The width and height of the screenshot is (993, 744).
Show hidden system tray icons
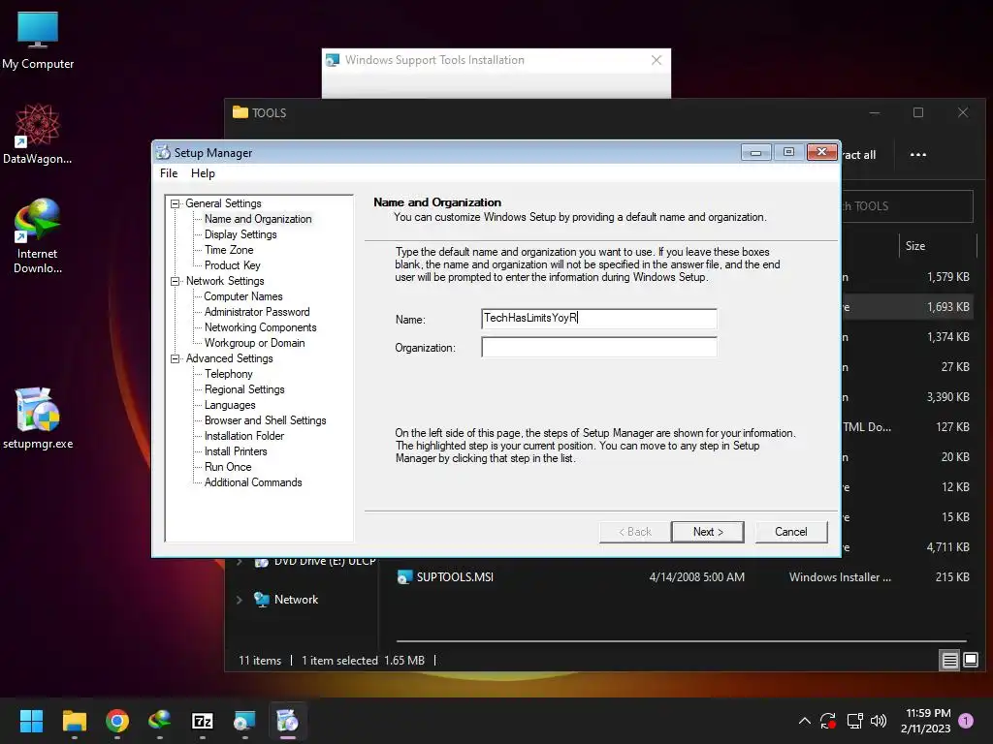(804, 721)
